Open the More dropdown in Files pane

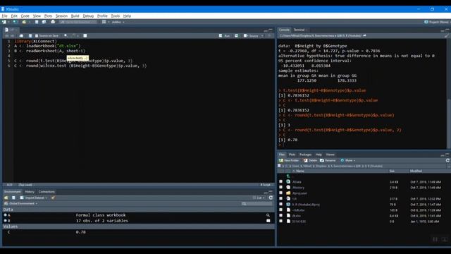[x=348, y=160]
